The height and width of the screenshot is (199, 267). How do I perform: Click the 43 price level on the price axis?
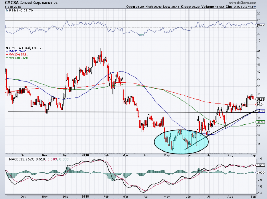coord(258,51)
